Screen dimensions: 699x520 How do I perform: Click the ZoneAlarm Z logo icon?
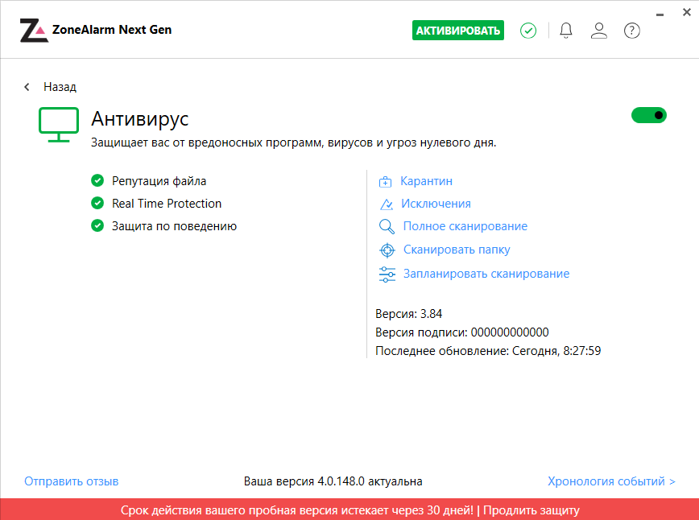(34, 31)
